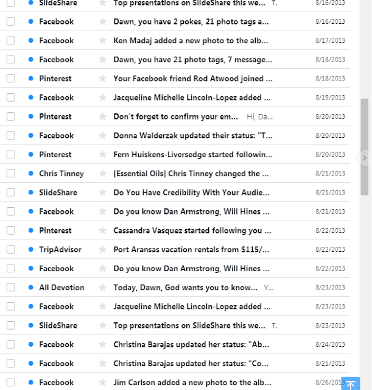Select checkbox for SlideShare 8/21/2013 email

(x=11, y=193)
